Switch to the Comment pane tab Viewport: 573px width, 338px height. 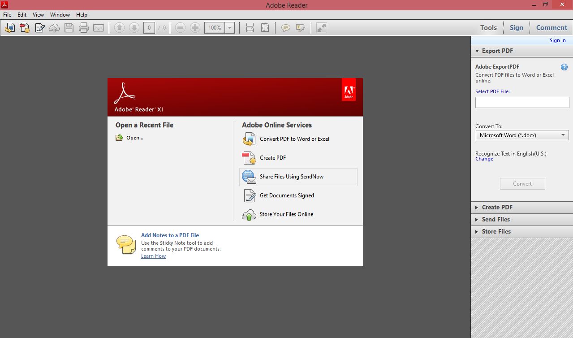551,28
